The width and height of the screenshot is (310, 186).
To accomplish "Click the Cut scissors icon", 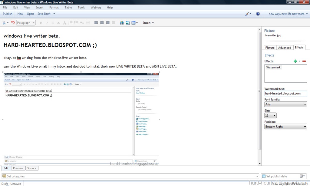I will [4, 23].
